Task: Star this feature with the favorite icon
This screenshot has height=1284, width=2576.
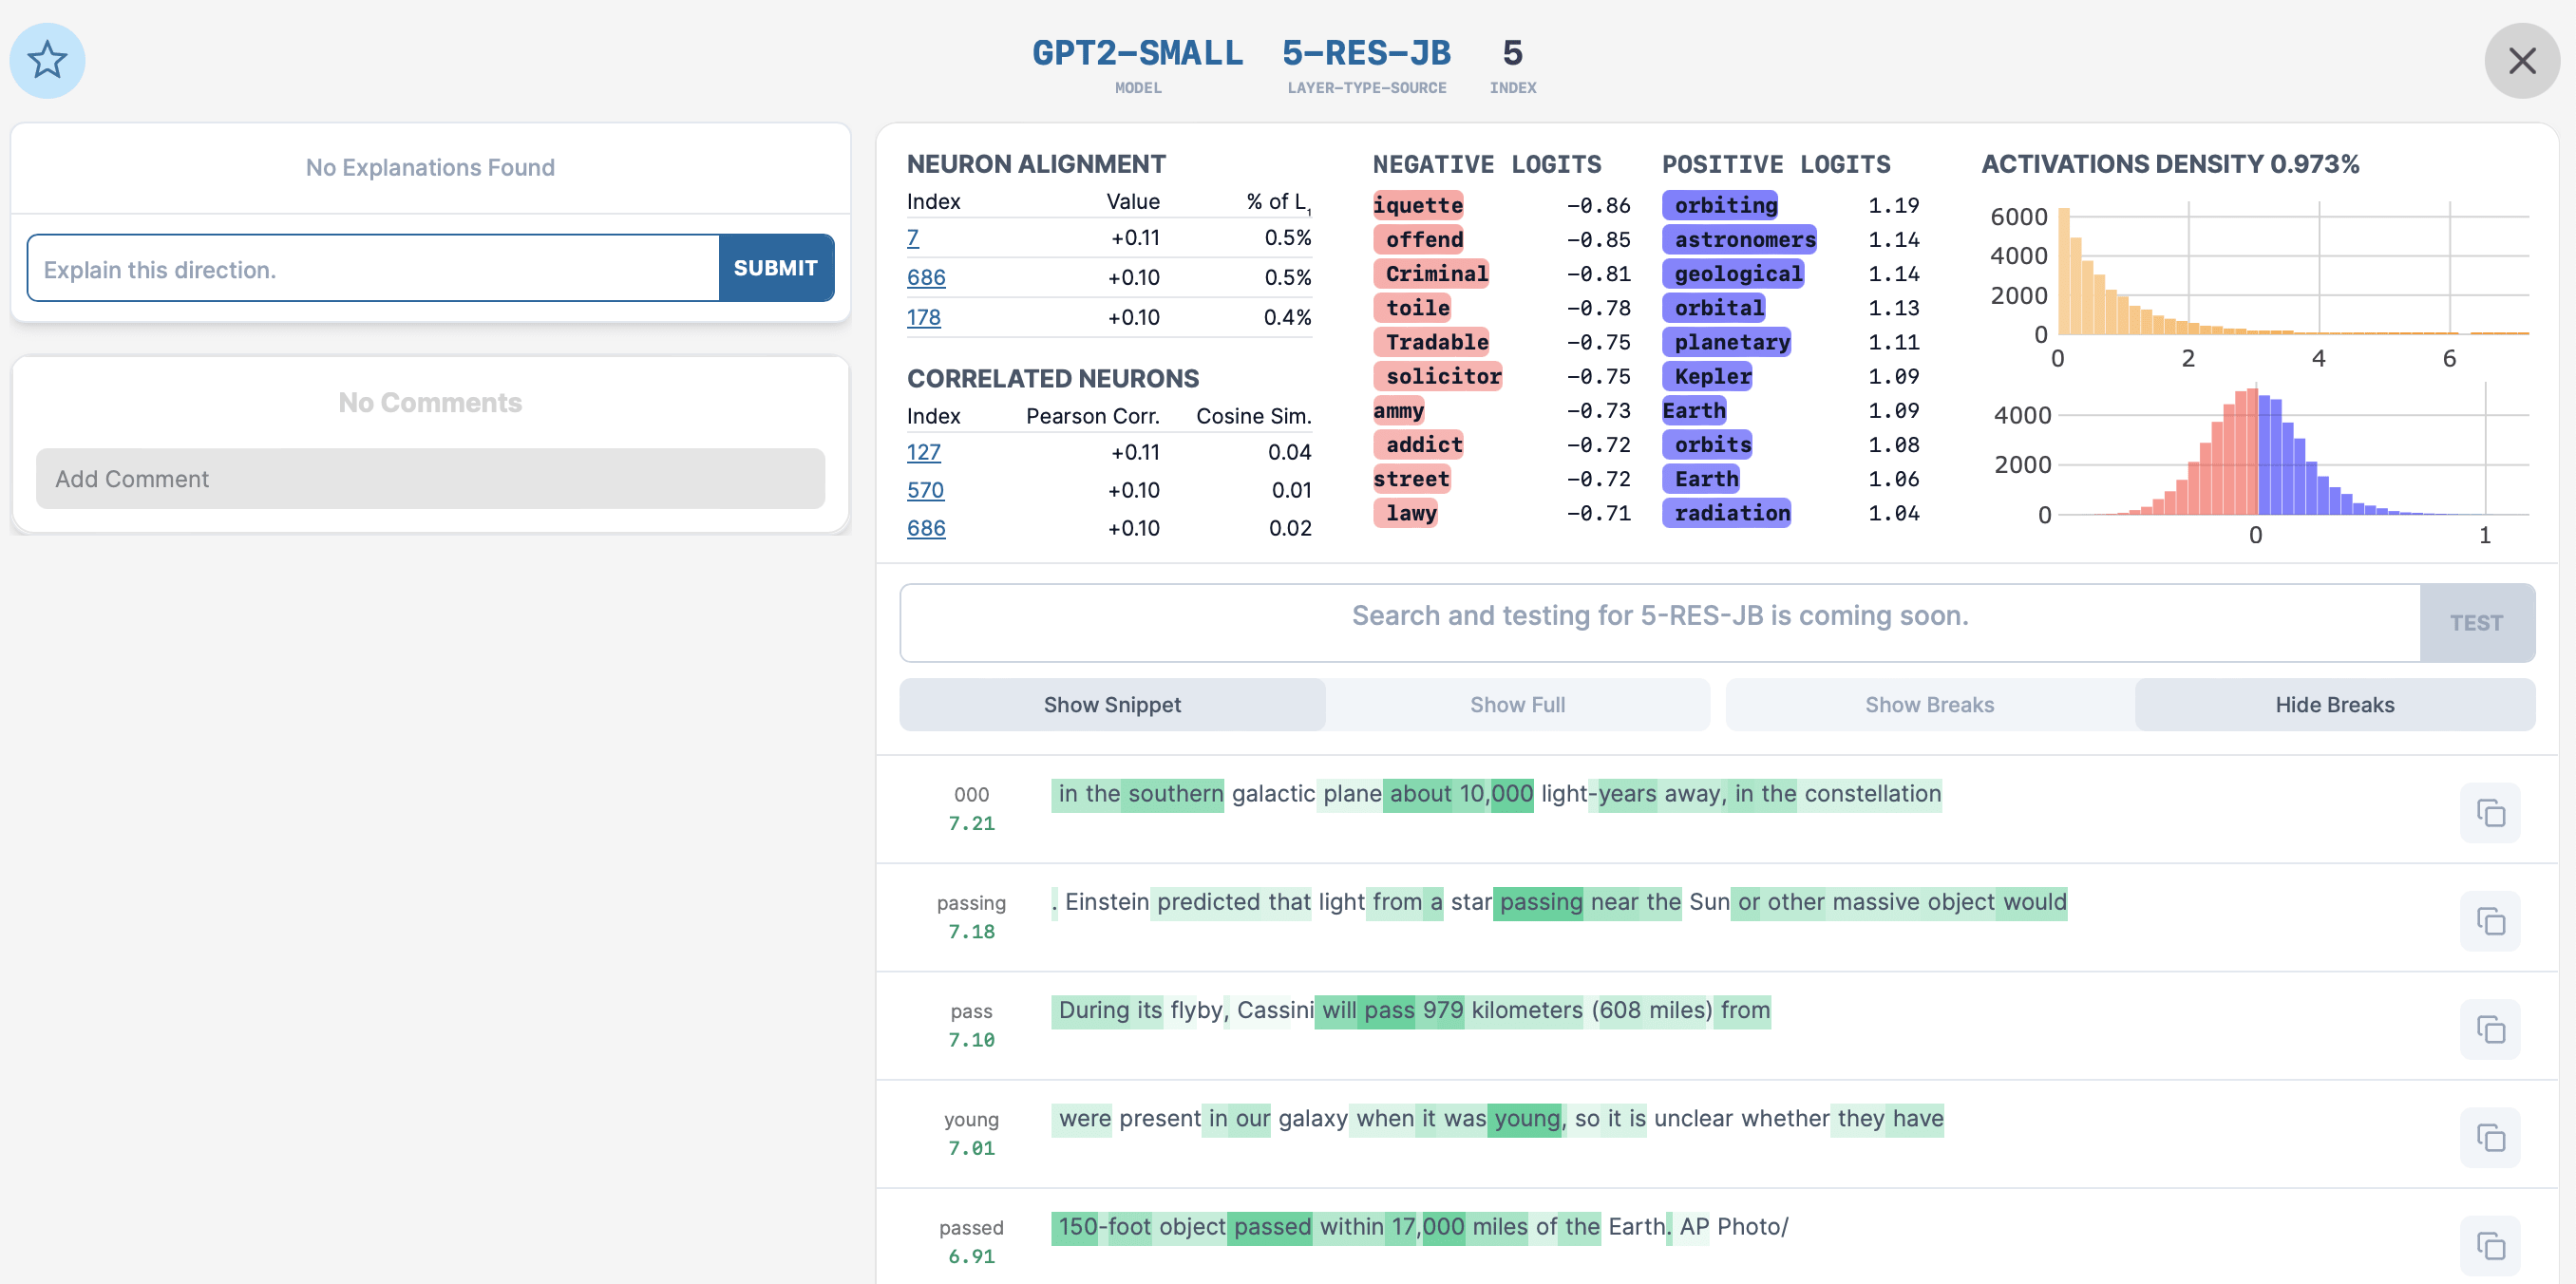Action: coord(47,61)
